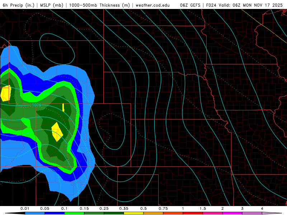Select the pink legend swatch after 1.5
The image size is (287, 215).
pos(213,213)
